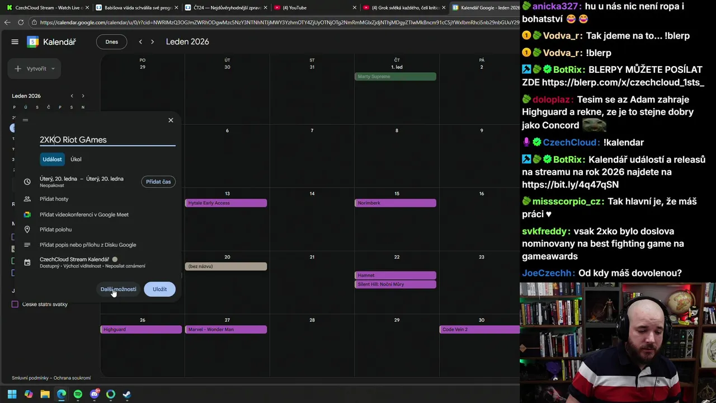Screen dimensions: 716x403
Task: Click the grey color dot beside CzechCloud Stream Kalendář
Action: point(115,260)
